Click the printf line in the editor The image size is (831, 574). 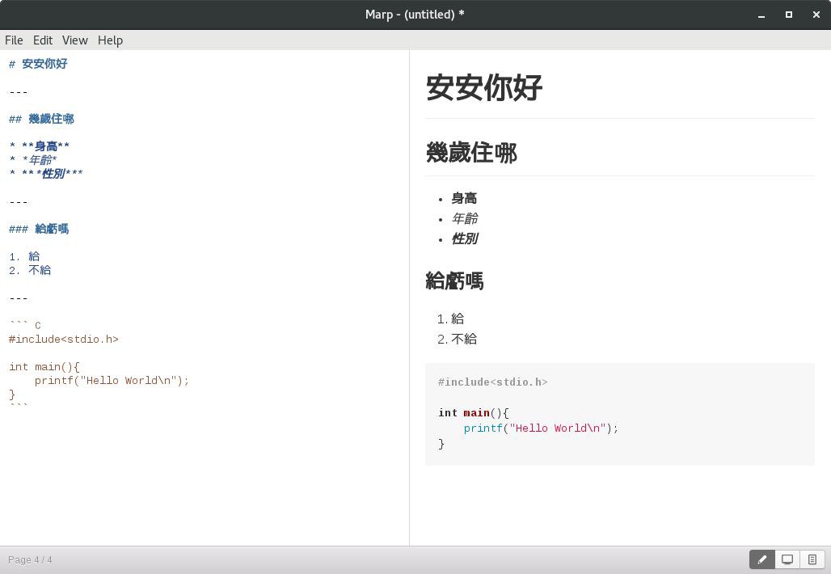(112, 381)
